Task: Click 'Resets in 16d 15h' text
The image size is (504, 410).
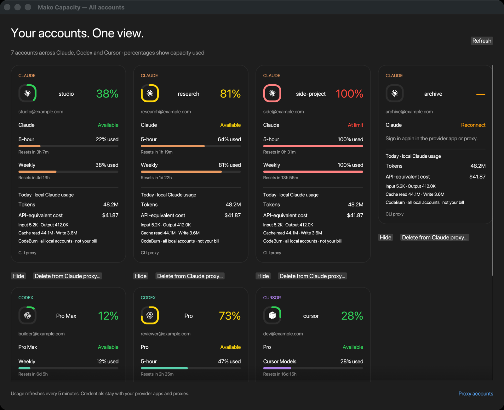Action: click(x=280, y=374)
